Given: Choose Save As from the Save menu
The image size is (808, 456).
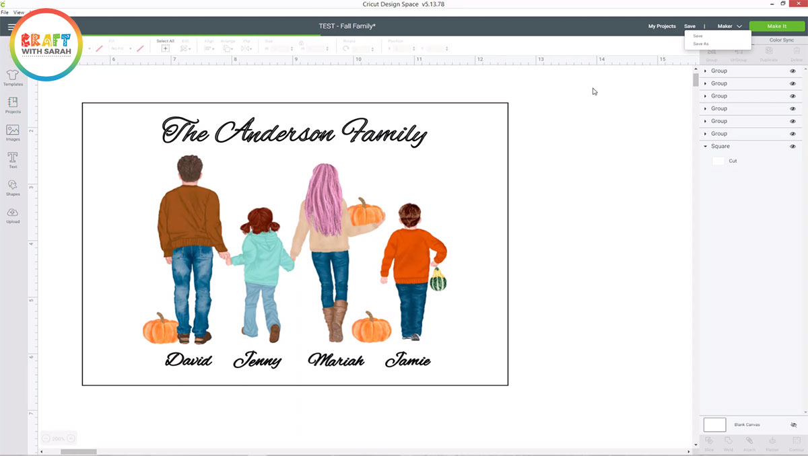Looking at the screenshot, I should [x=701, y=44].
